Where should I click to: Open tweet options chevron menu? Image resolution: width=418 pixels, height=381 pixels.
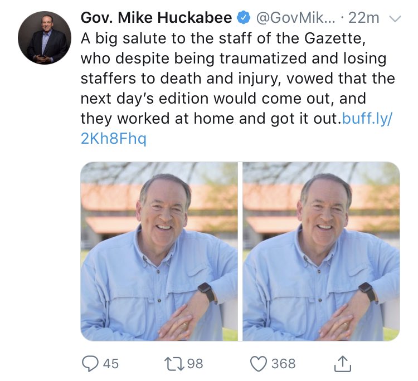[395, 18]
